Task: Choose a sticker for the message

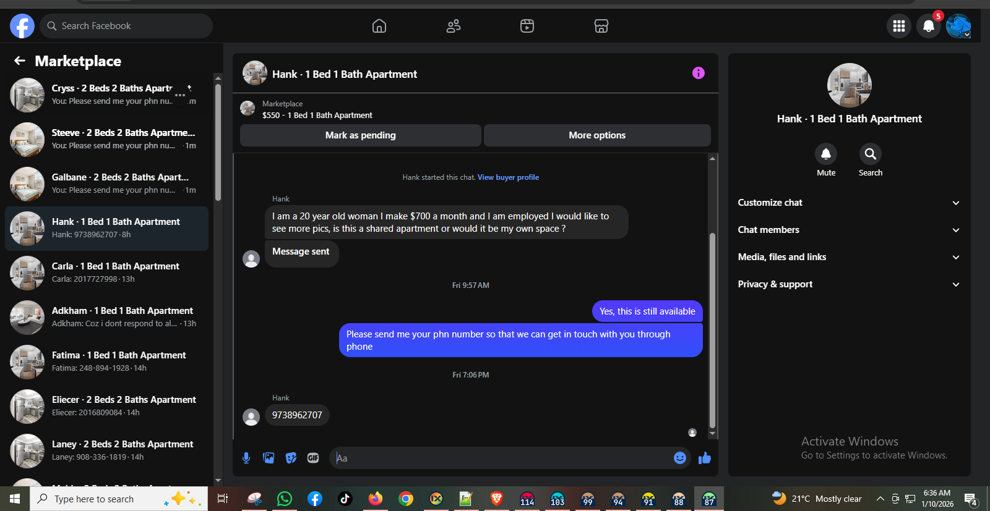Action: point(291,458)
